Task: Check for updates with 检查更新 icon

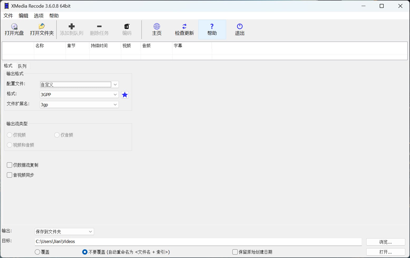Action: (184, 29)
